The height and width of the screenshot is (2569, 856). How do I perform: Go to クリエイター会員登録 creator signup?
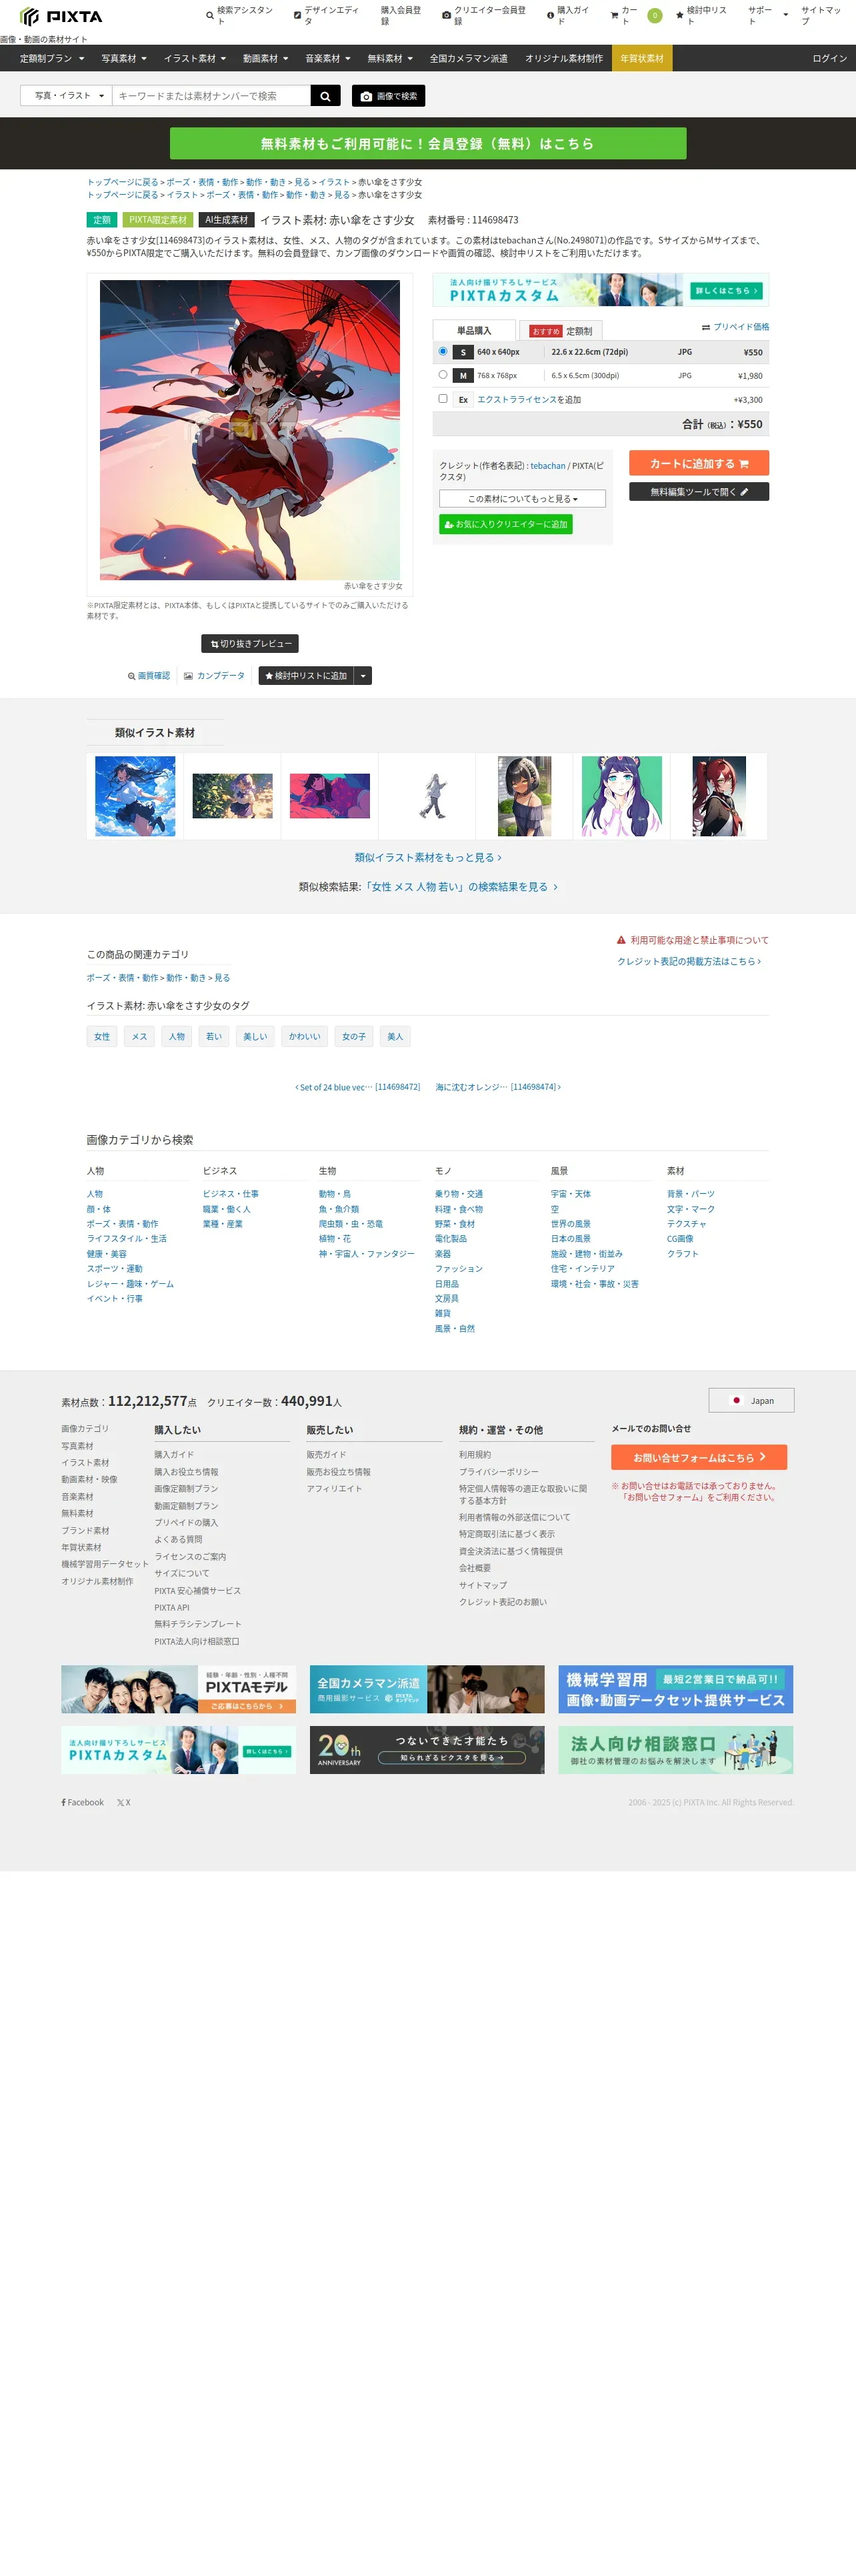coord(484,16)
